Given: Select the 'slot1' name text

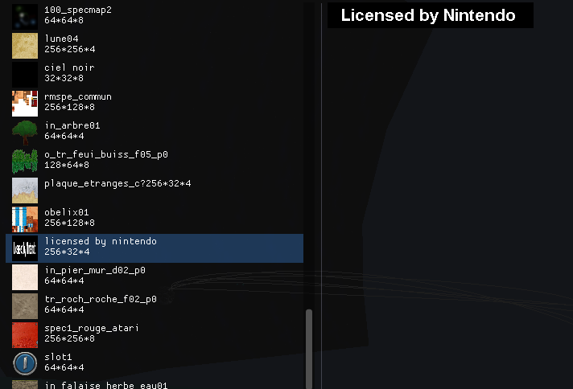Looking at the screenshot, I should point(58,357).
